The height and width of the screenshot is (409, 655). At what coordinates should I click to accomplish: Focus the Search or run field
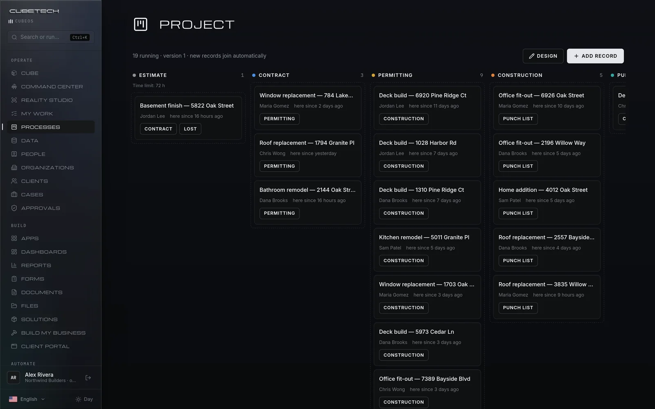[x=51, y=37]
